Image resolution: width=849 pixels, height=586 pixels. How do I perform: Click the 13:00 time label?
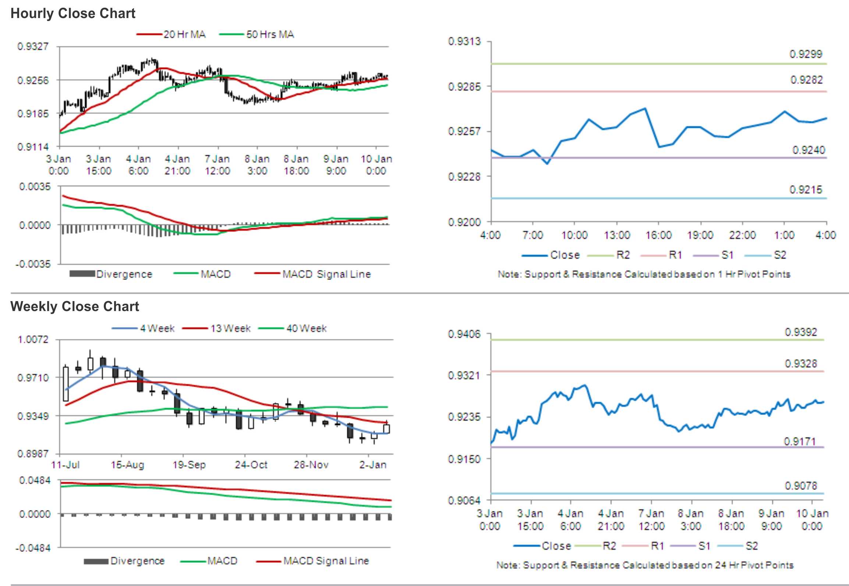616,235
